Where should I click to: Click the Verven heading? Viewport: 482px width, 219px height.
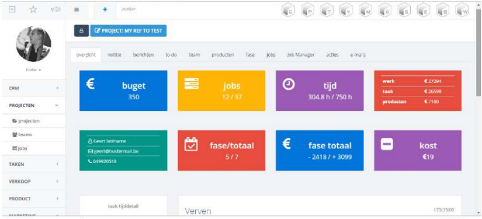tap(198, 211)
